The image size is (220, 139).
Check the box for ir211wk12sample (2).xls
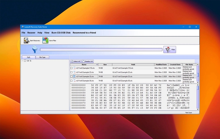[71, 72]
